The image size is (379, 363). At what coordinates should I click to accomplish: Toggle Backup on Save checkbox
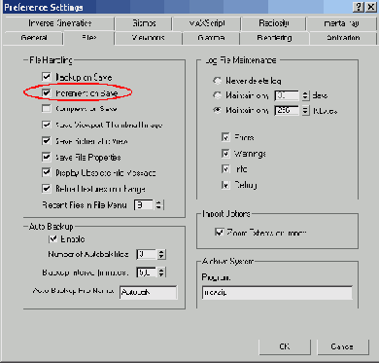point(47,77)
